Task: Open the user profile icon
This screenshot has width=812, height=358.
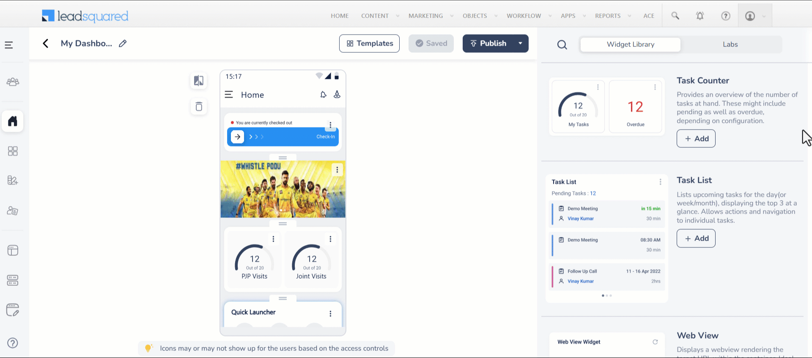Action: pyautogui.click(x=750, y=16)
